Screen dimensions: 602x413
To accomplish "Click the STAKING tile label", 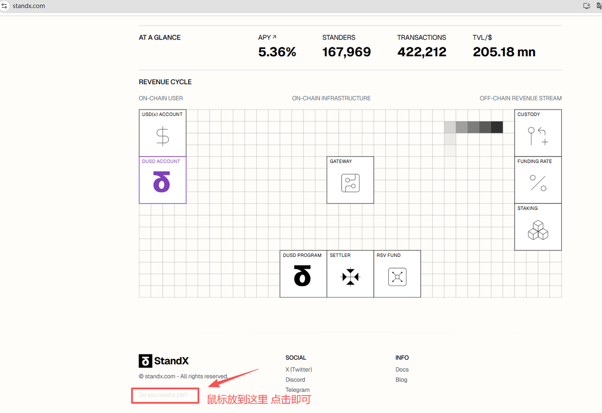I will click(x=528, y=208).
